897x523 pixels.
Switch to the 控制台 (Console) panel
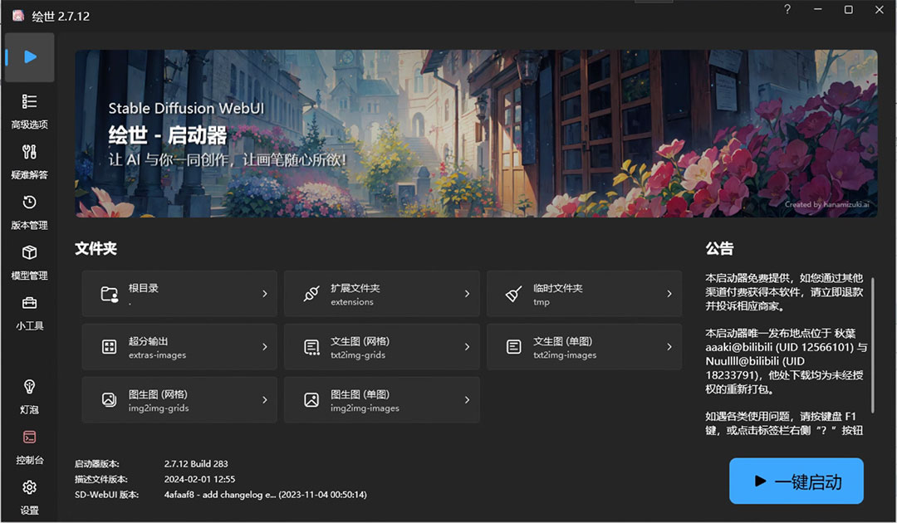(x=29, y=446)
